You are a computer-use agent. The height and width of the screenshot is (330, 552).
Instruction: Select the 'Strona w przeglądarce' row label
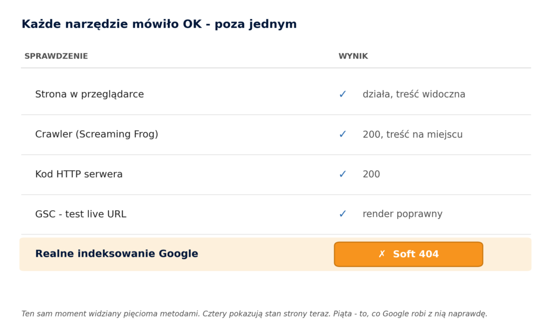[x=89, y=94]
